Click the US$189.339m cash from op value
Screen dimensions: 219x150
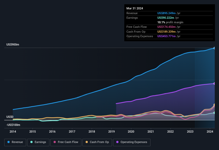click(x=166, y=32)
